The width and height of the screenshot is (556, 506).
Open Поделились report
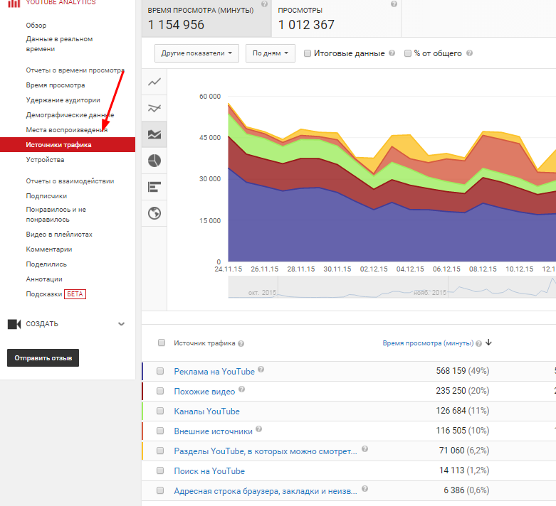46,264
